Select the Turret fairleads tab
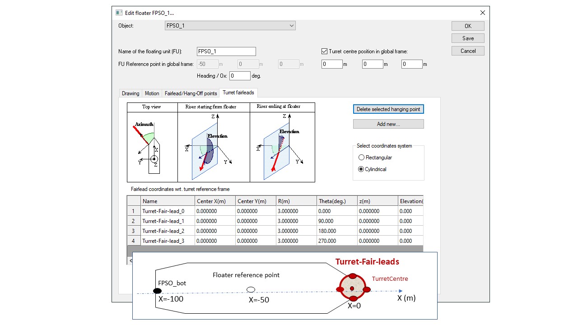Viewport: 578px width, 325px height. click(238, 93)
